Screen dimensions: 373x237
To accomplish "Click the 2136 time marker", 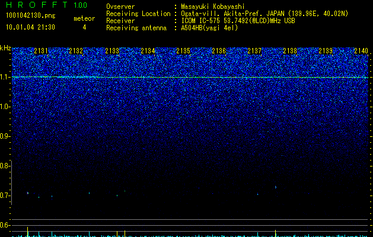I will (x=219, y=51).
